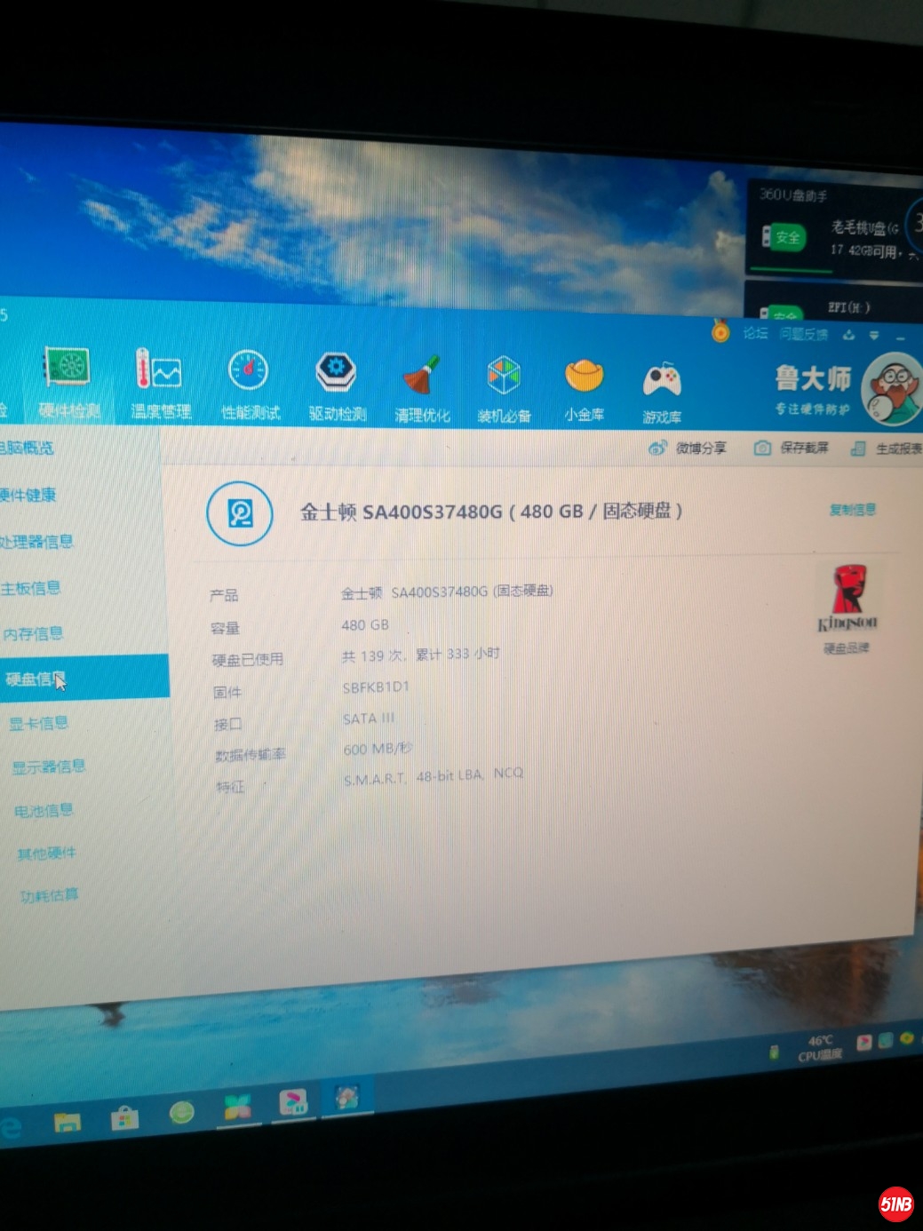
Task: Click 46℃ CPU温度 tray widget
Action: tap(820, 1048)
